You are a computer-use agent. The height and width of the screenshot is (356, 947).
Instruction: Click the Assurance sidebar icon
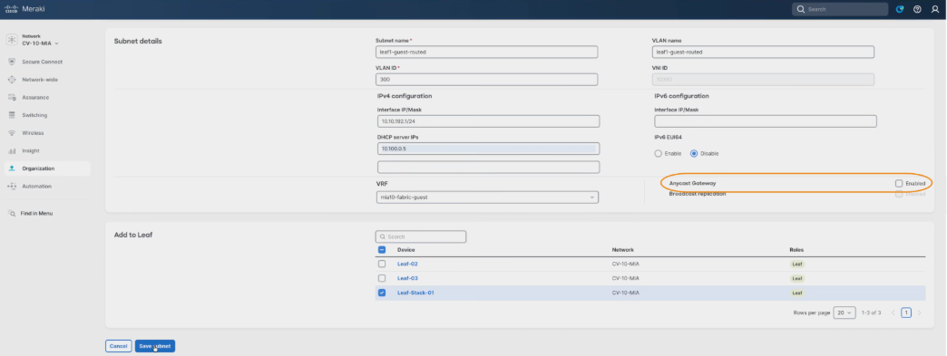(x=12, y=97)
